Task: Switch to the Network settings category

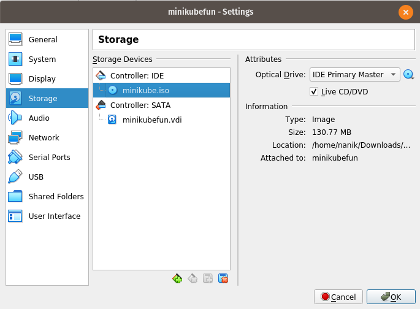Action: click(x=44, y=138)
